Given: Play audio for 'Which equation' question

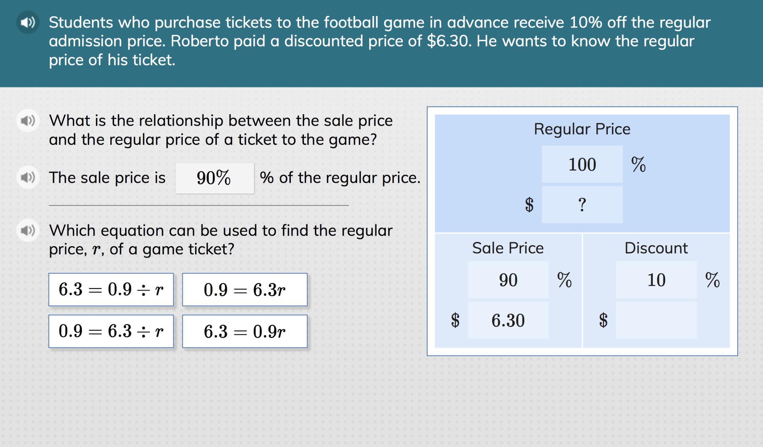Looking at the screenshot, I should 28,231.
